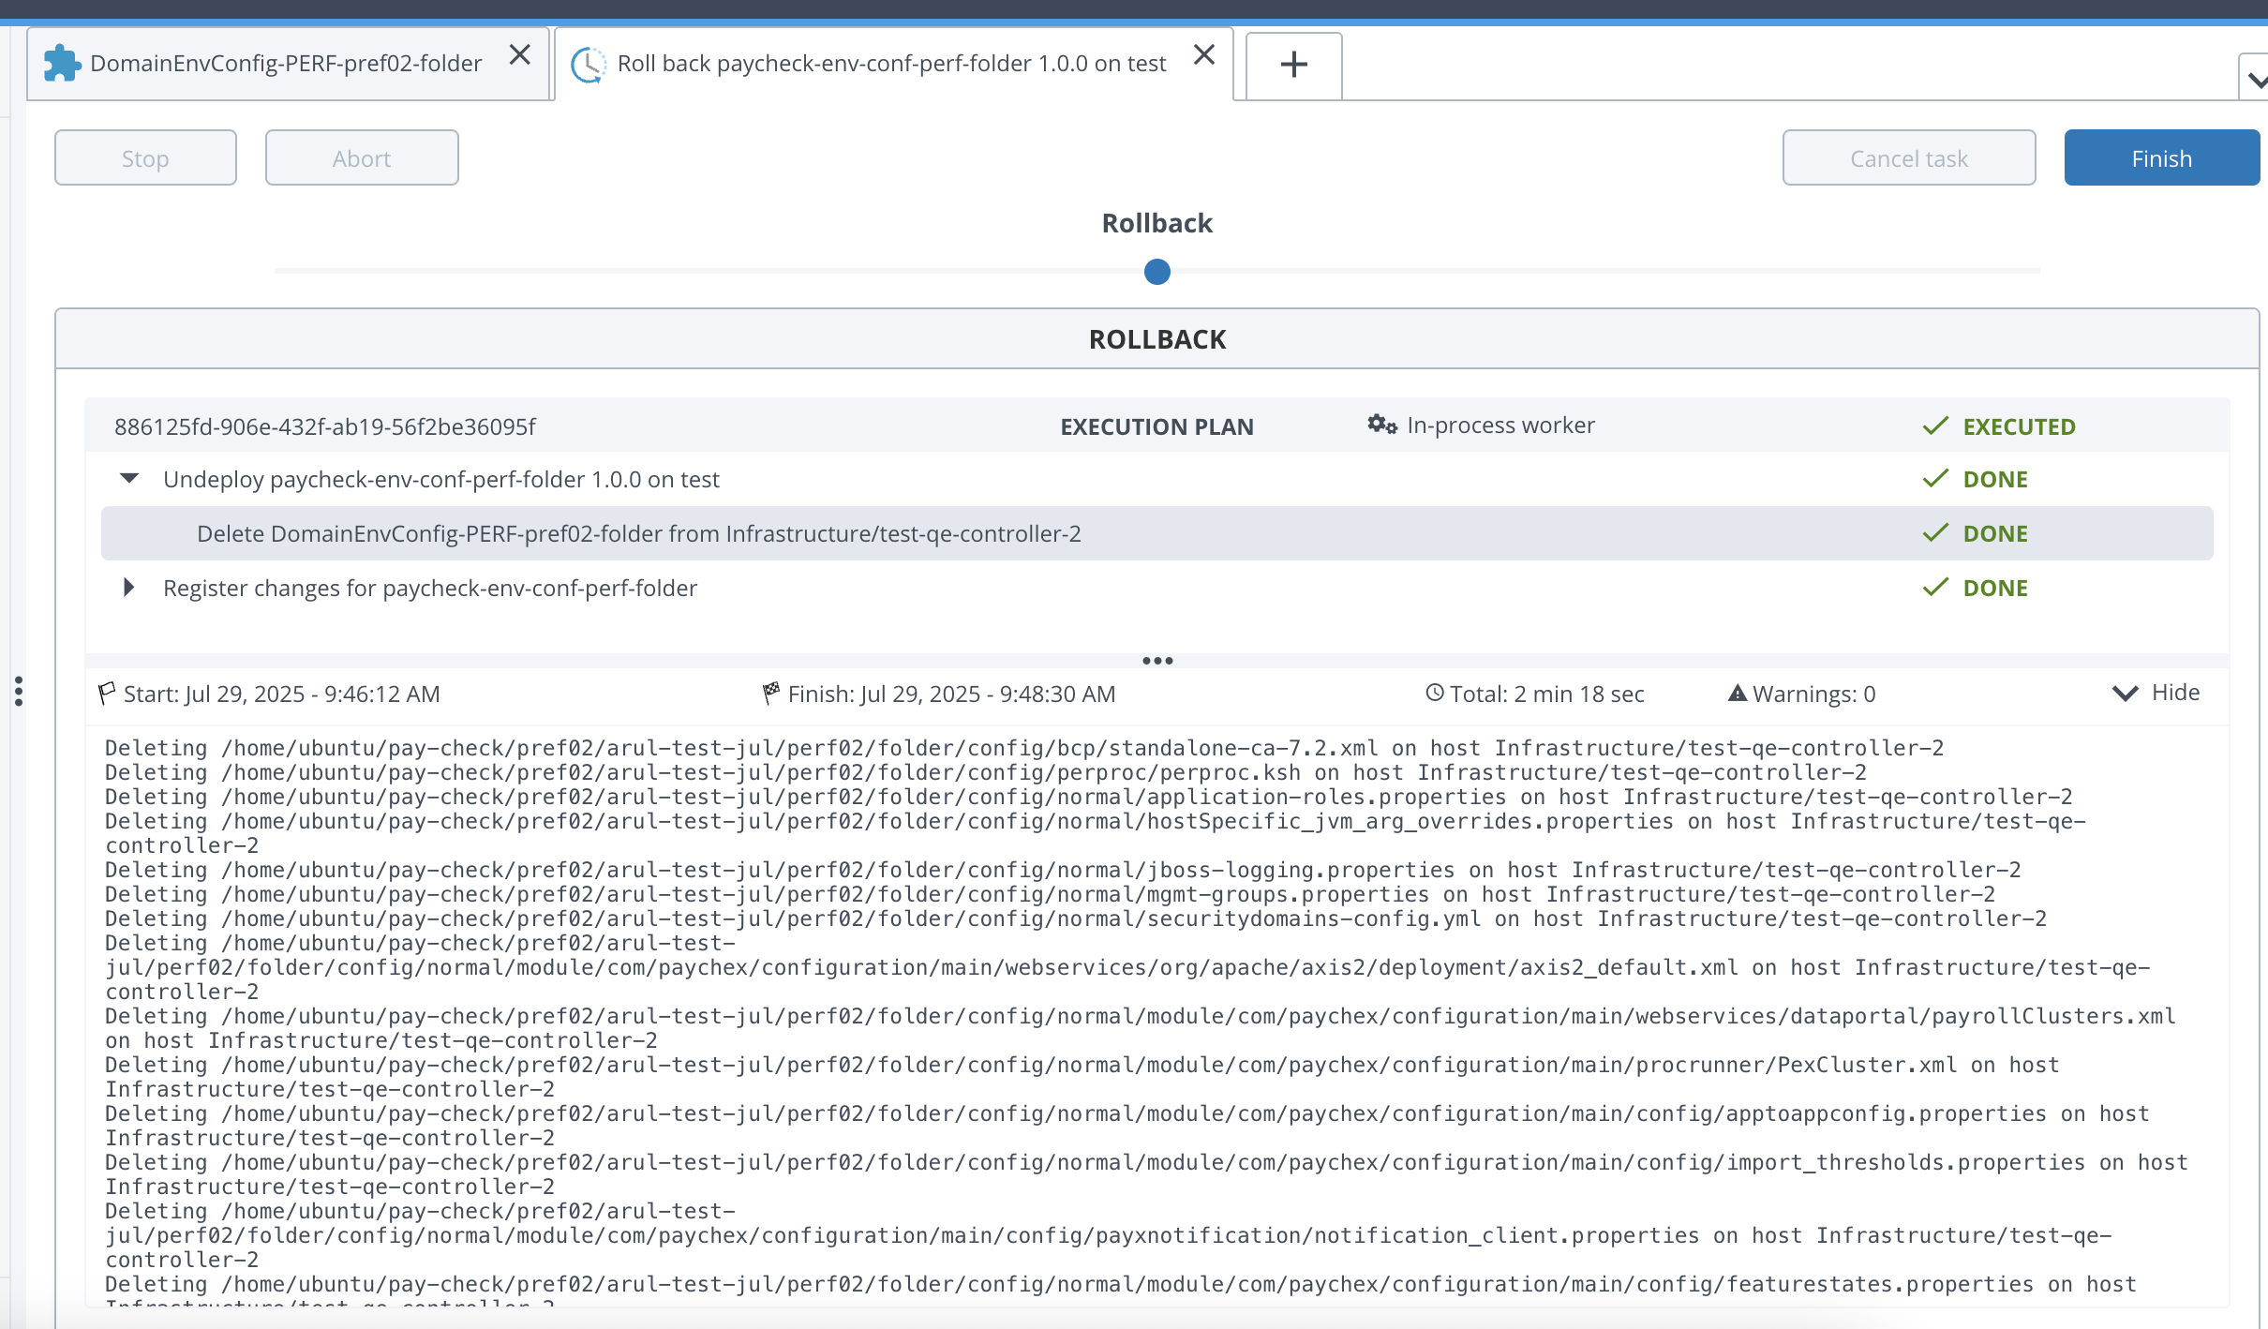Image resolution: width=2268 pixels, height=1329 pixels.
Task: Click the plus icon to open new tab
Action: [x=1293, y=65]
